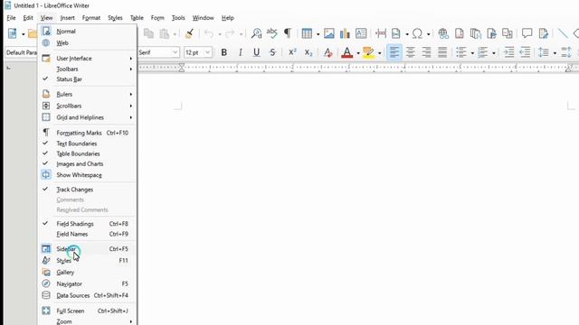This screenshot has width=579, height=325.
Task: Click the Clone Formatting paintbrush
Action: 189,33
